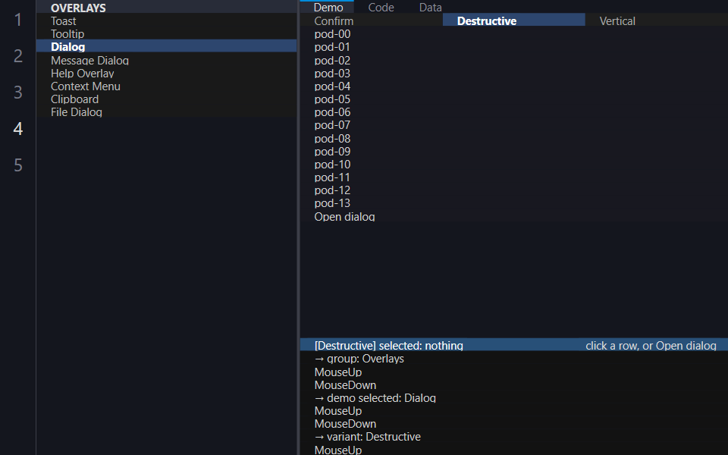Switch to the Vertical variant
This screenshot has width=728, height=455.
tap(657, 21)
